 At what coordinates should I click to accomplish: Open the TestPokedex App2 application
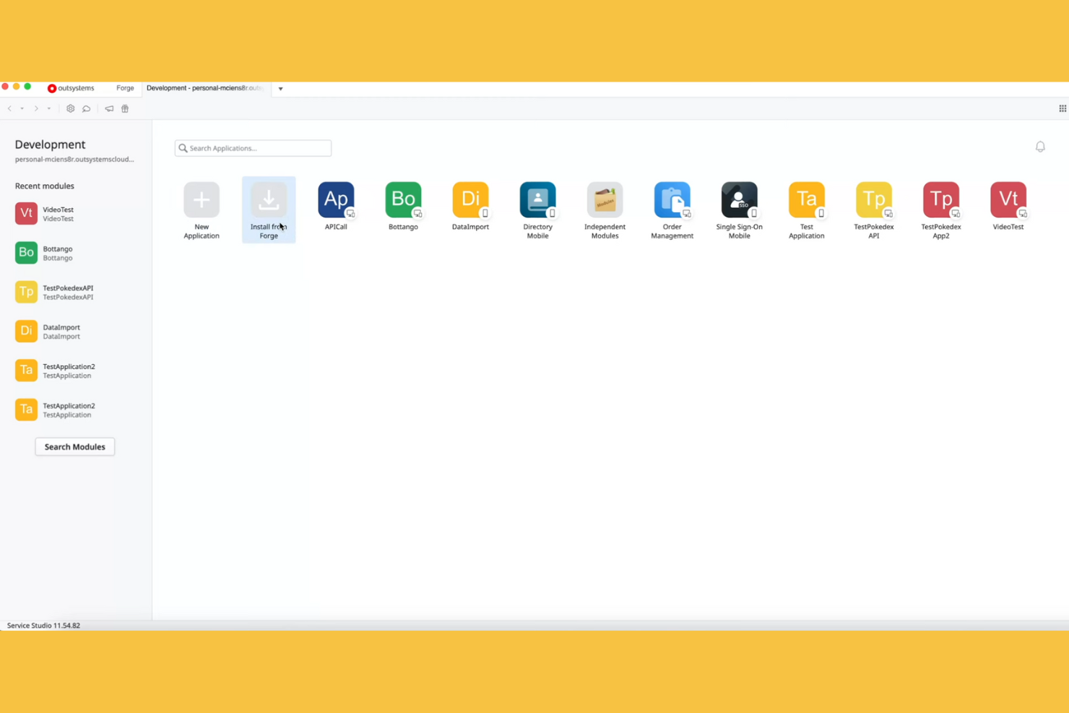click(x=940, y=200)
